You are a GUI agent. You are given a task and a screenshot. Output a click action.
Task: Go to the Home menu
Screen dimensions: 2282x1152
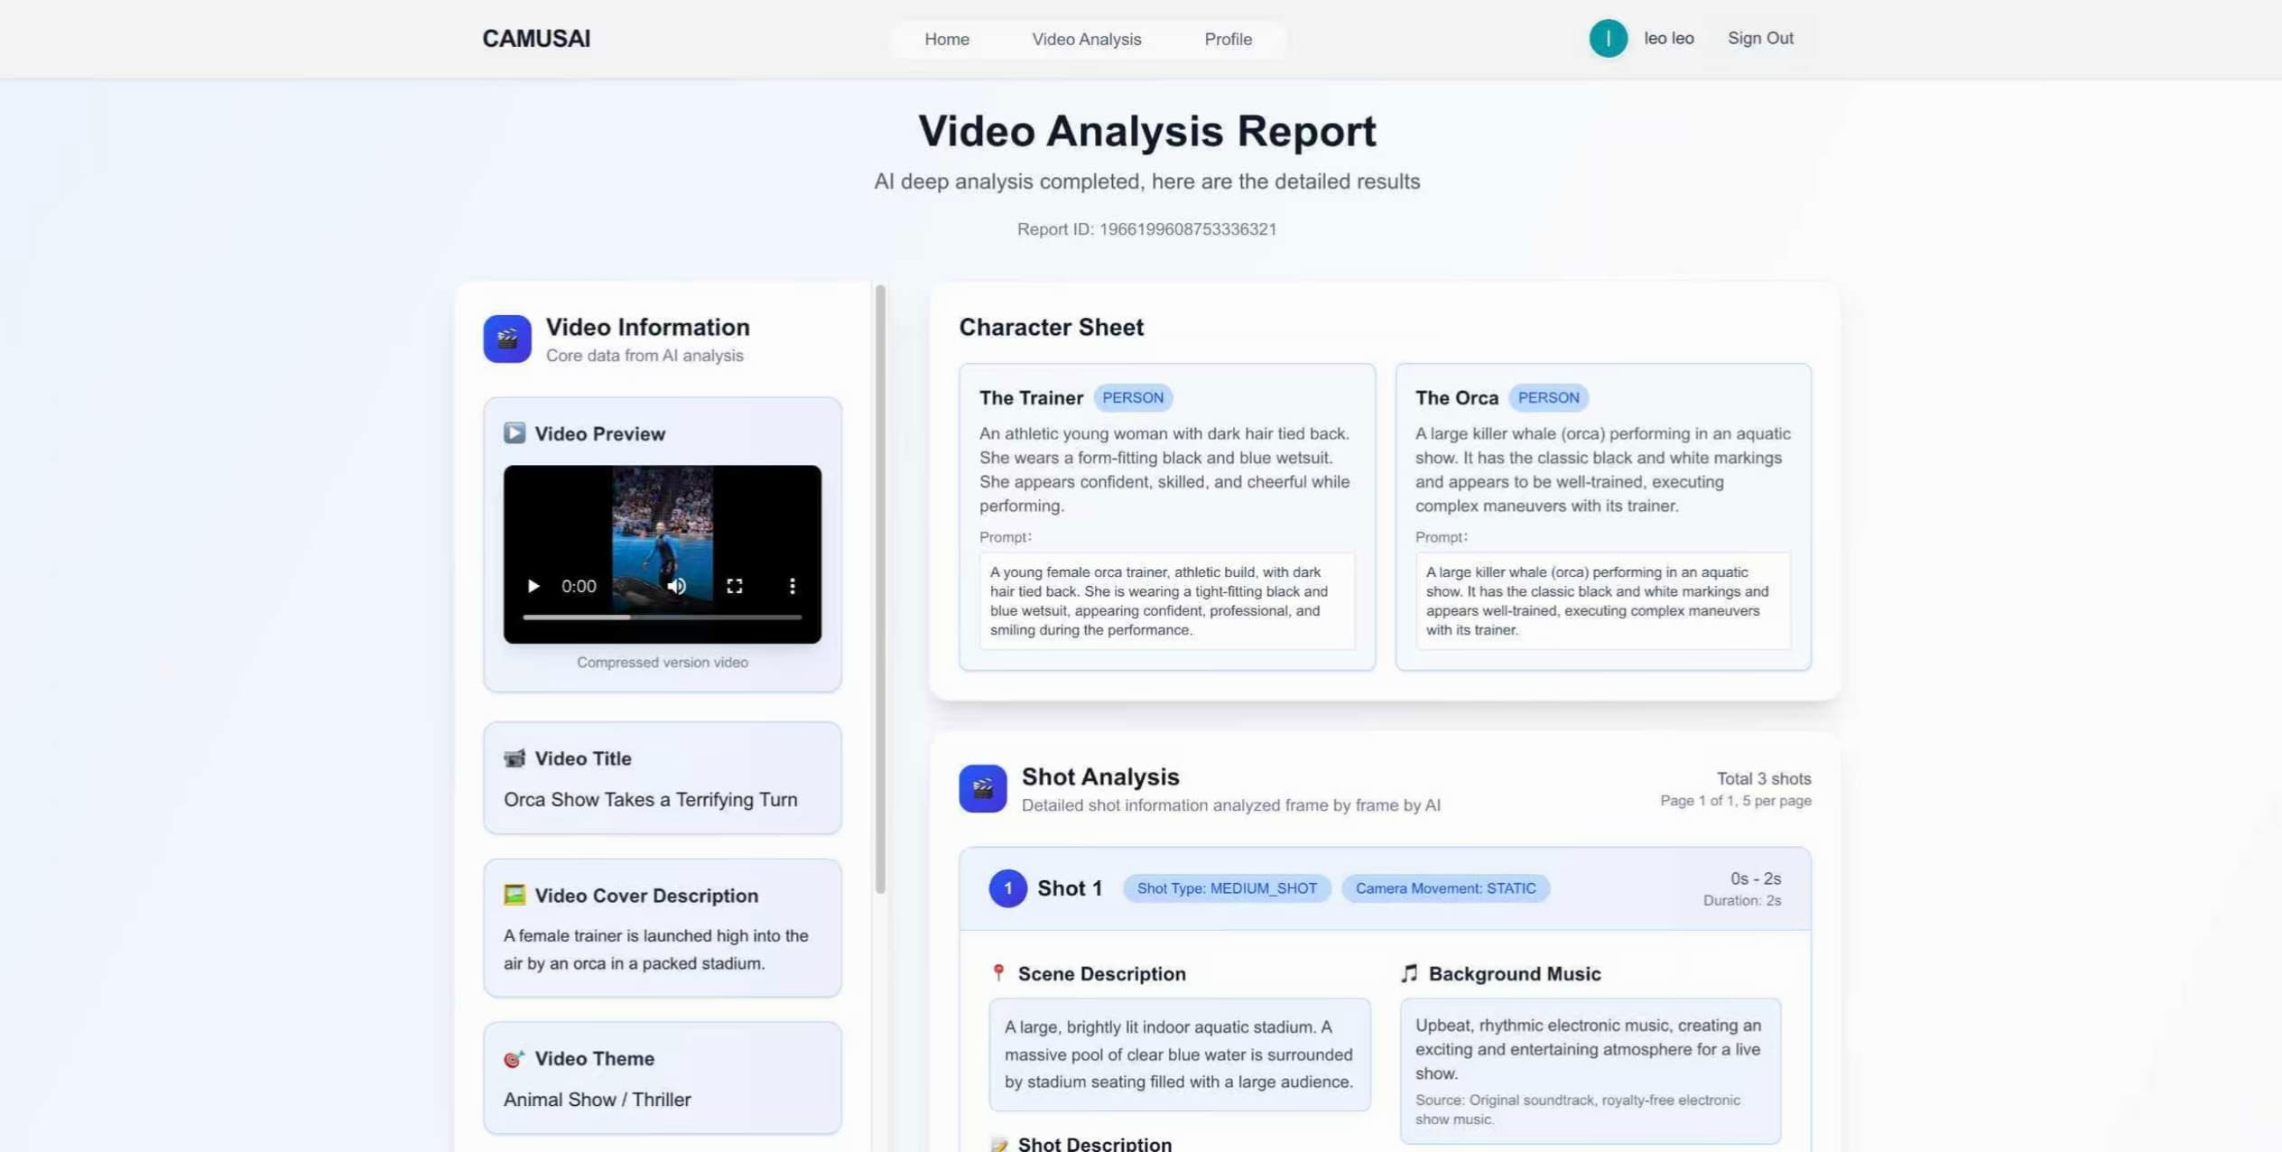point(946,39)
